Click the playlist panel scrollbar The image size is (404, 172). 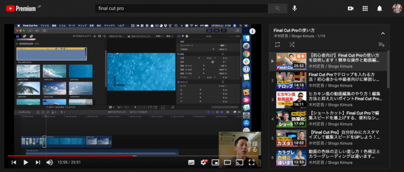point(388,69)
